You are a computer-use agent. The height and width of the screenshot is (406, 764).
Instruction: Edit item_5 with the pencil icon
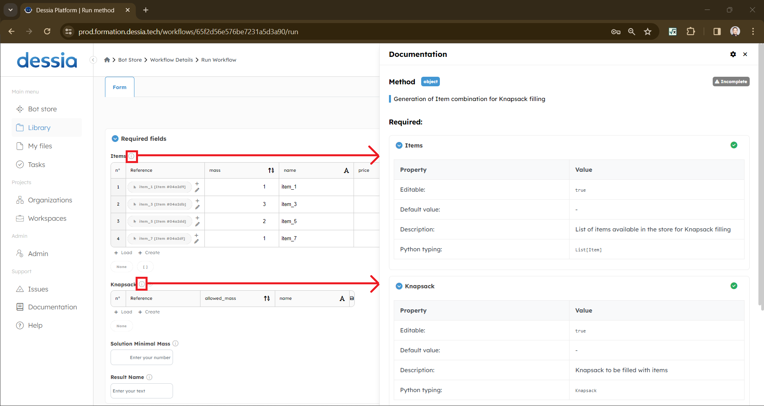tap(197, 224)
